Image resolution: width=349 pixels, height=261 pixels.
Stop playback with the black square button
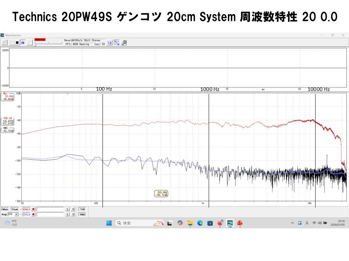(x=17, y=42)
